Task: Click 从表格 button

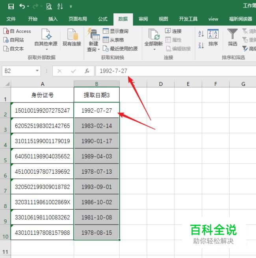Action: point(113,40)
